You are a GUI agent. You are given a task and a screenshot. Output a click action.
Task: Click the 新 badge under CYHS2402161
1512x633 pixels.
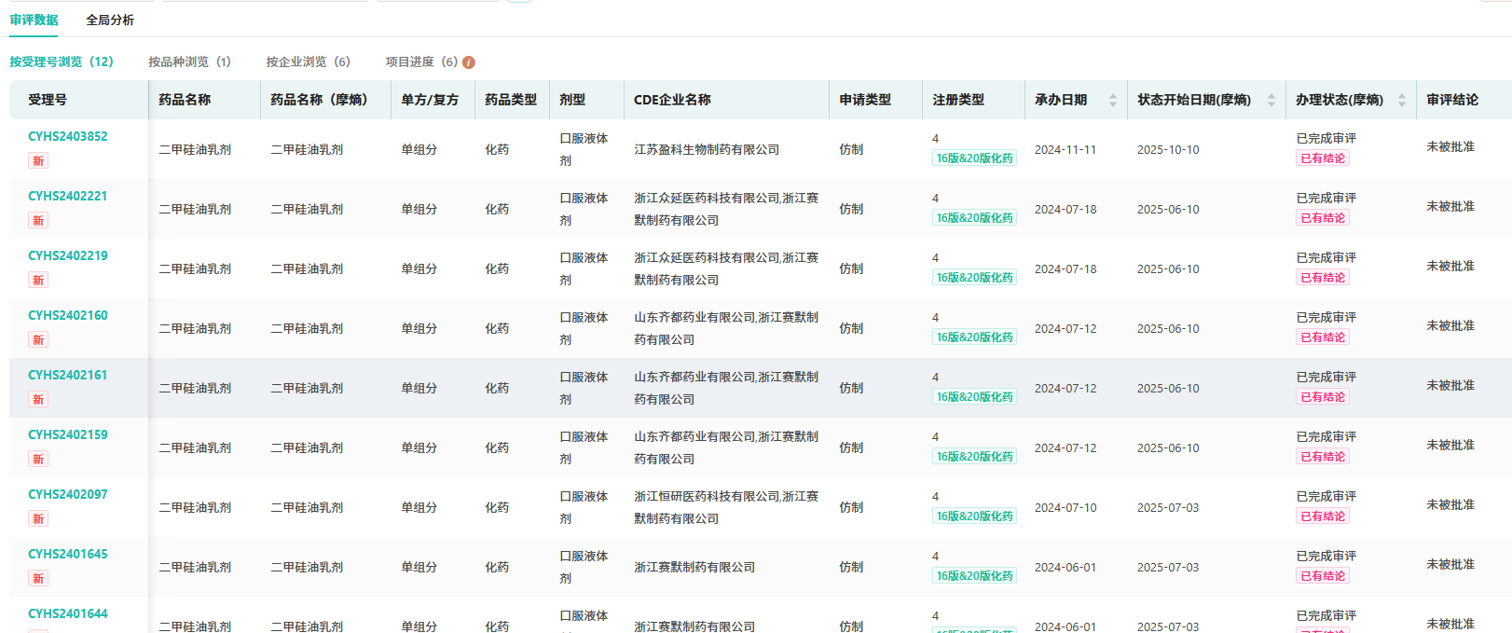[38, 400]
